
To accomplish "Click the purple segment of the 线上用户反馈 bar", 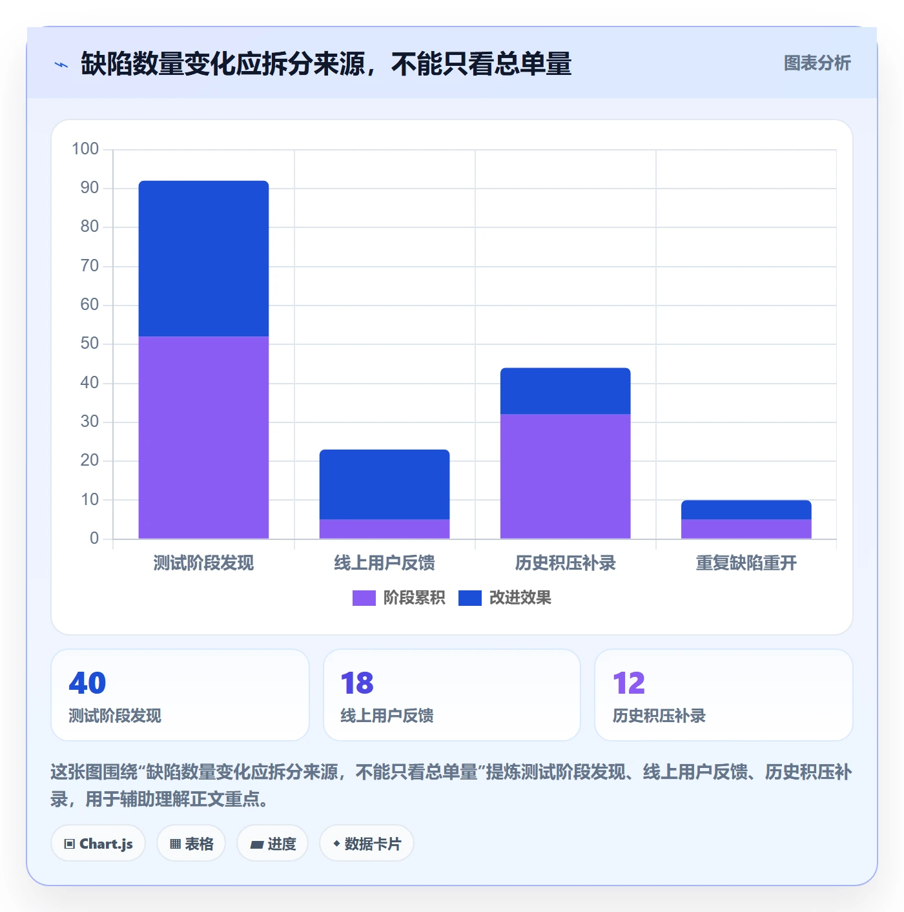I will (384, 529).
